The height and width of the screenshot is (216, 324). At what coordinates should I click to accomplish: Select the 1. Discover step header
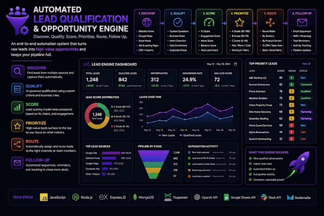tap(147, 13)
